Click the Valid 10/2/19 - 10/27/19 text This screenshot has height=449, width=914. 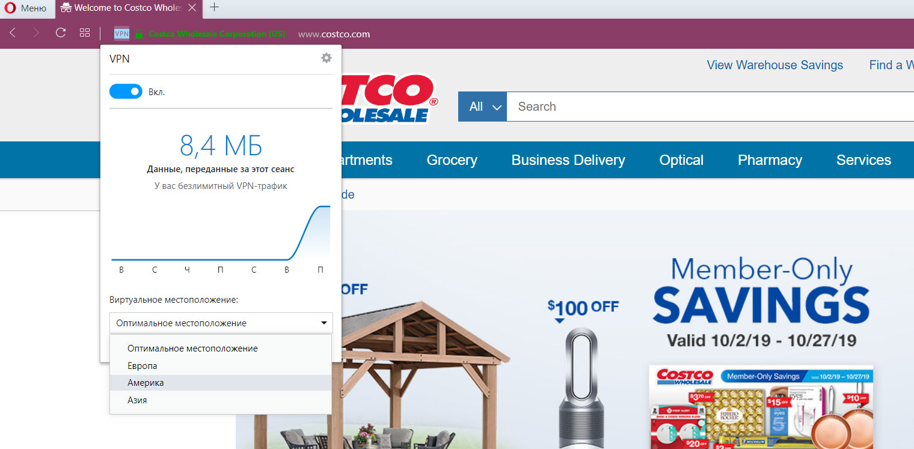(x=761, y=340)
